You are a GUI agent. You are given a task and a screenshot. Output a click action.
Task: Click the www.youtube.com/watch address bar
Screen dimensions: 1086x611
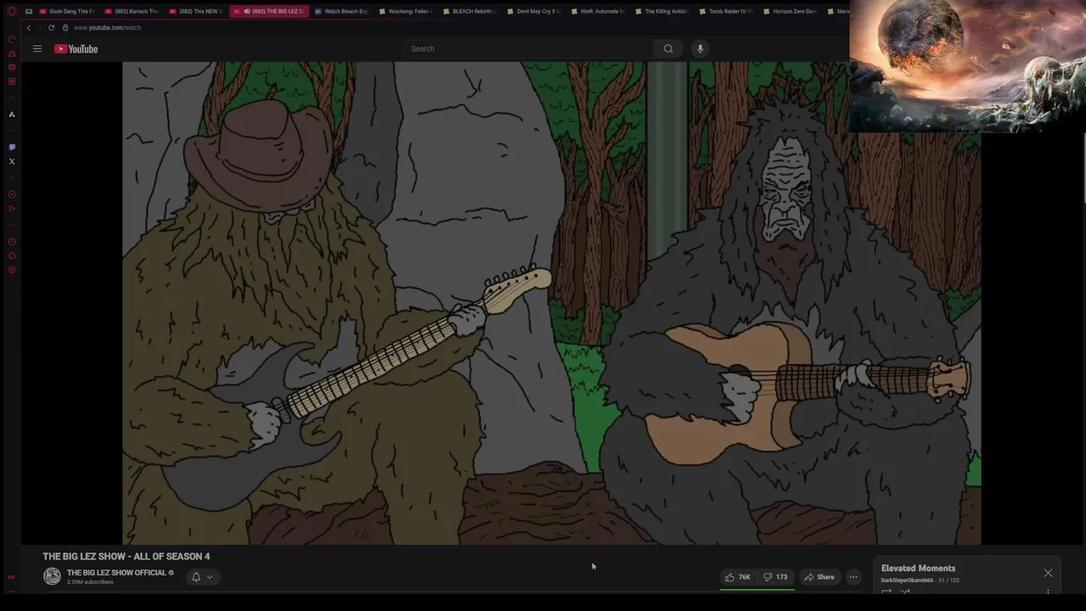107,27
